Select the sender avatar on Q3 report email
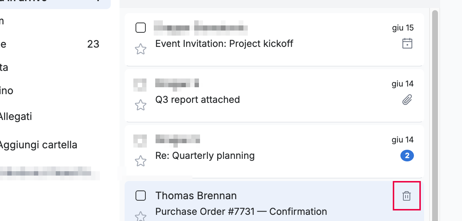The width and height of the screenshot is (462, 221). (x=140, y=84)
